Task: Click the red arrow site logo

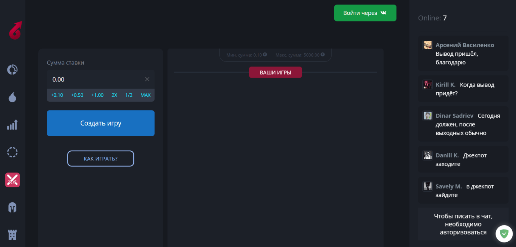Action: tap(15, 30)
